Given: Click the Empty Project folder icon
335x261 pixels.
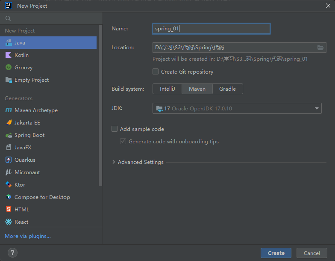Looking at the screenshot, I should point(9,80).
